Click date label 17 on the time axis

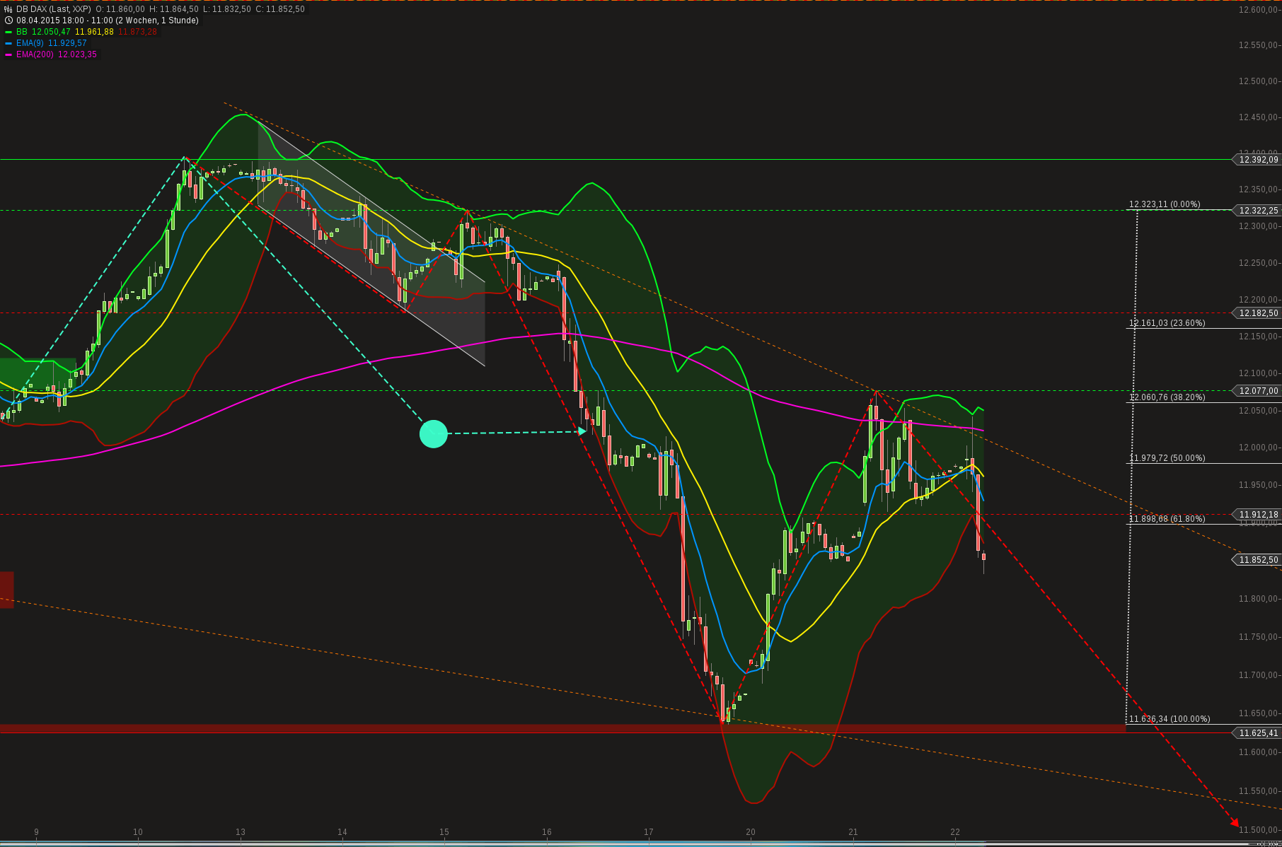click(649, 832)
